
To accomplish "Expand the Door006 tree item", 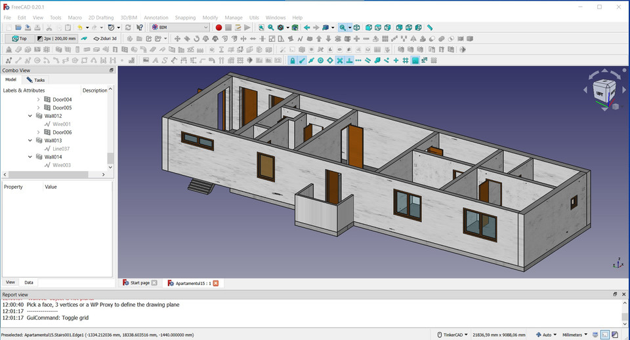I will [38, 132].
